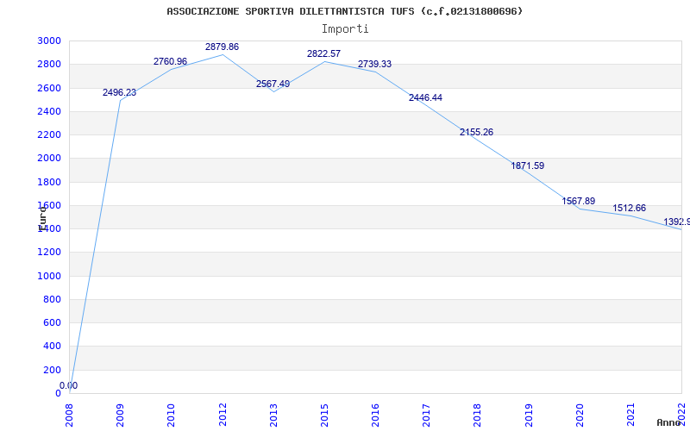This screenshot has width=690, height=431.
Task: Click peak data label 2879.86
Action: coord(222,47)
